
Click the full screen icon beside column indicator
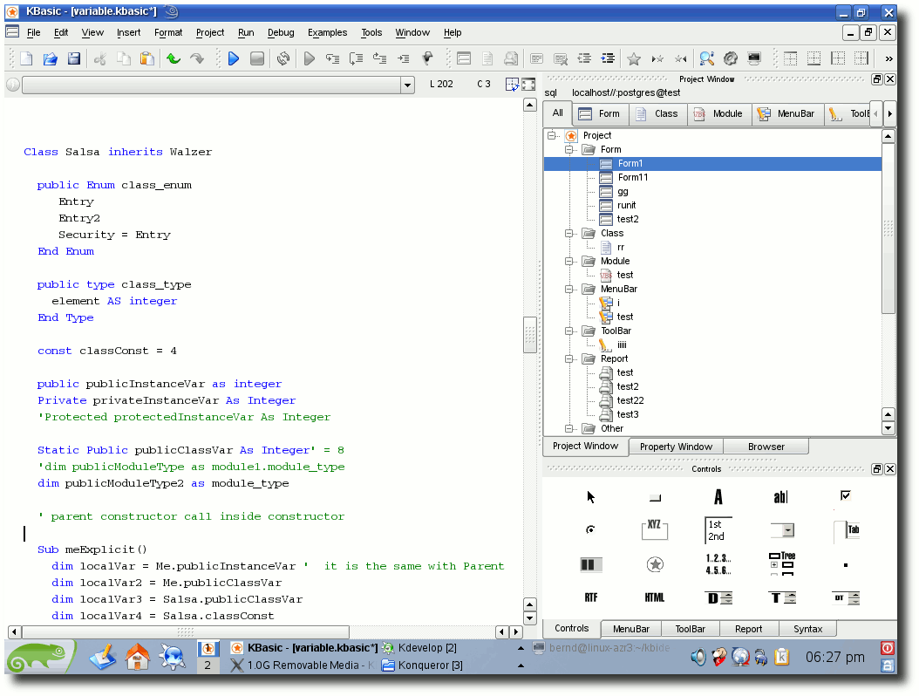click(x=528, y=85)
